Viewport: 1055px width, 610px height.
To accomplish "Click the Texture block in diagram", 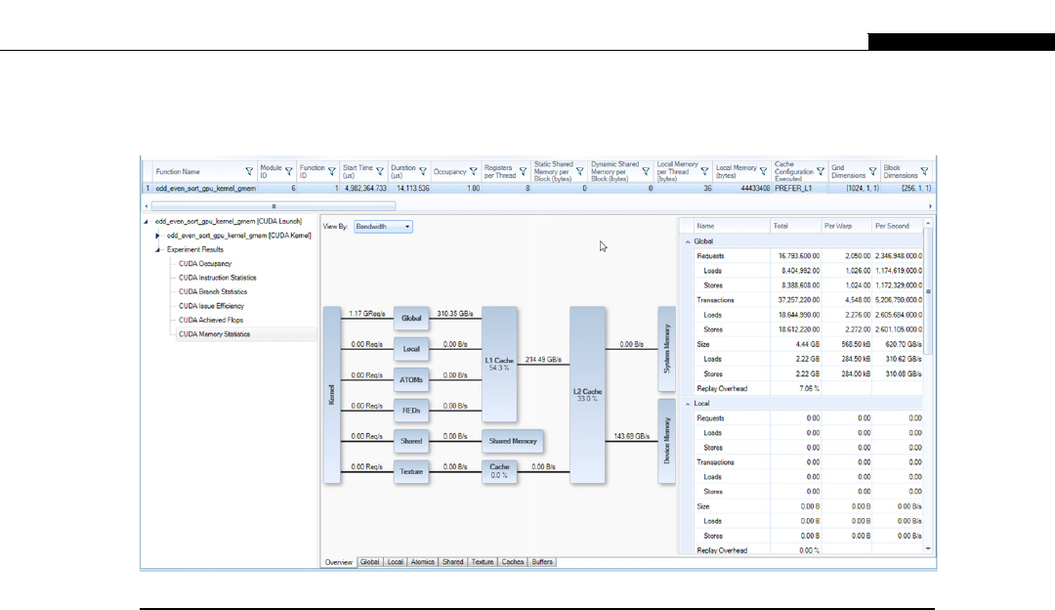I will (x=411, y=471).
